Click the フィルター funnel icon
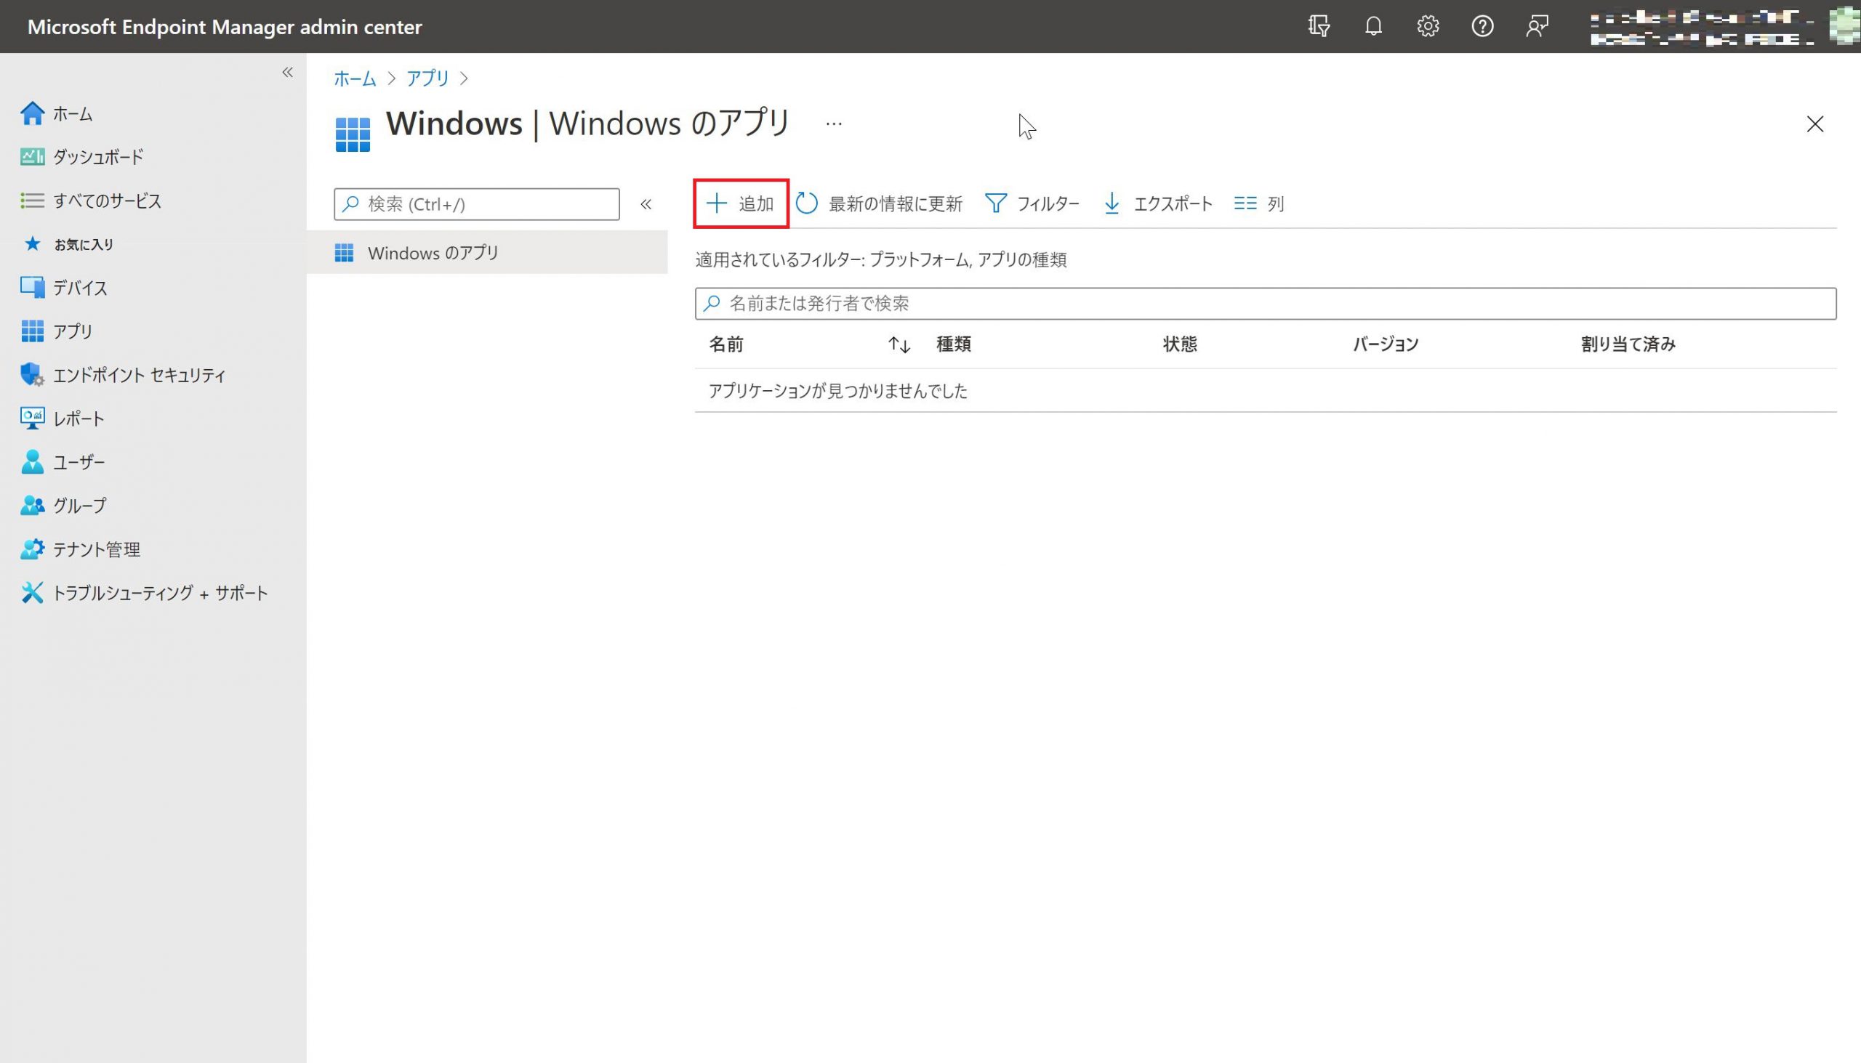Screen dimensions: 1861x1063 coord(996,203)
